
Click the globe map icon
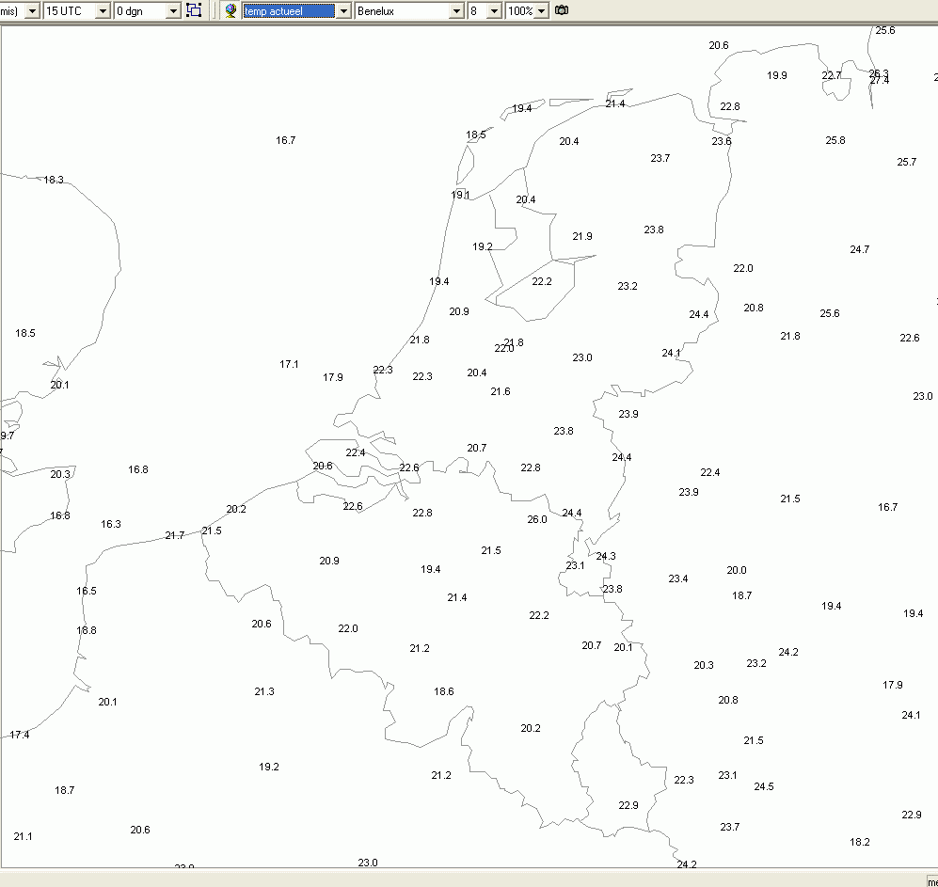(x=231, y=10)
